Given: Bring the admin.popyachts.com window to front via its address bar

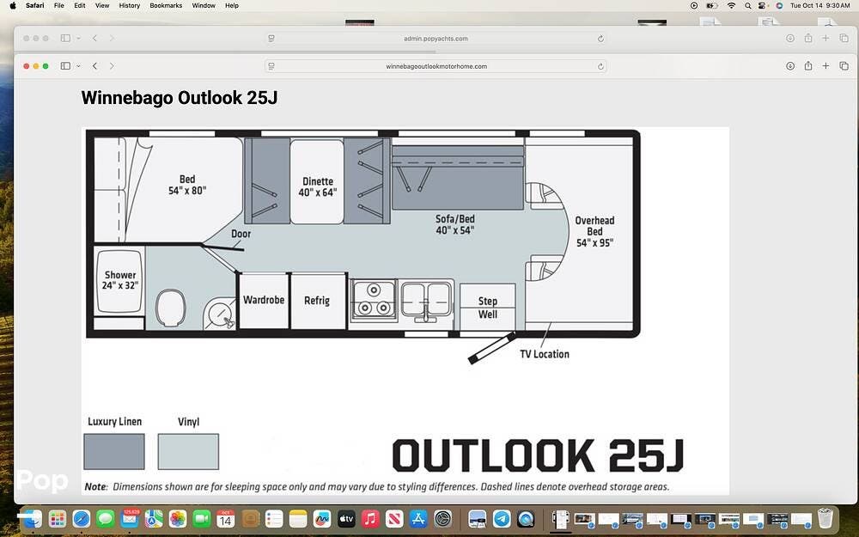Looking at the screenshot, I should (x=436, y=39).
